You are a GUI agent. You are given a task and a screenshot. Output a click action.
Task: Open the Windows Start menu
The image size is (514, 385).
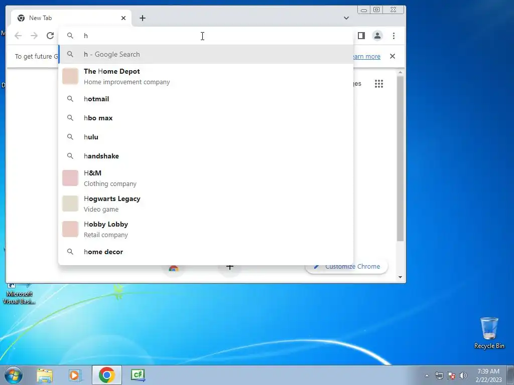pyautogui.click(x=14, y=375)
